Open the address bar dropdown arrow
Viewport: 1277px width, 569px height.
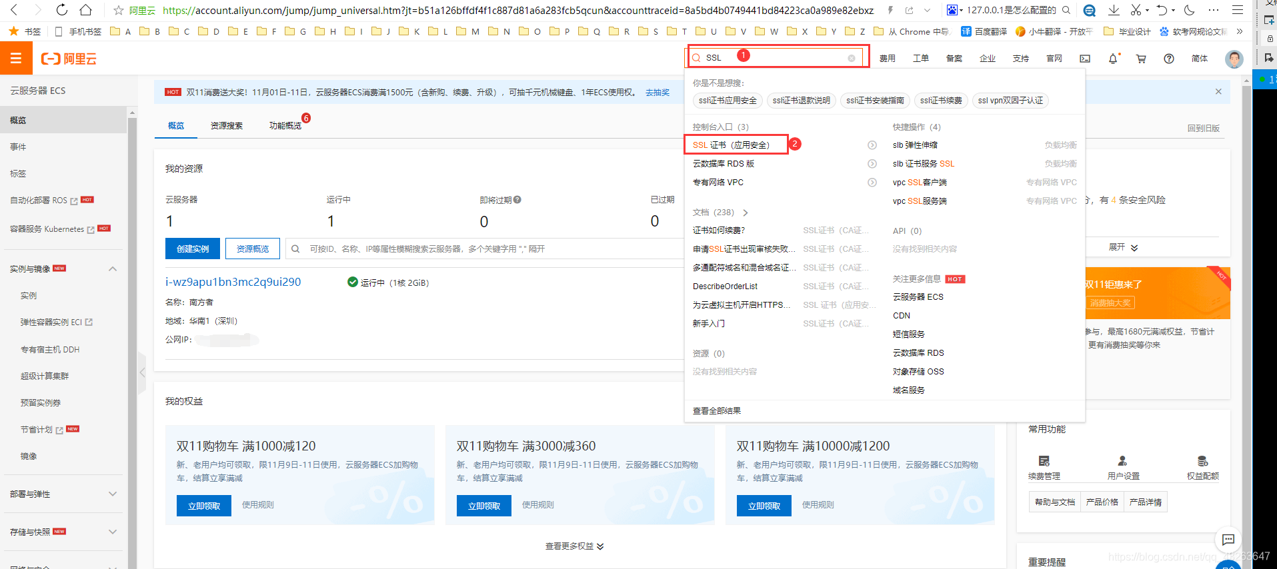pos(927,10)
